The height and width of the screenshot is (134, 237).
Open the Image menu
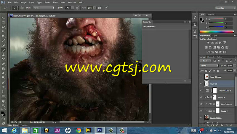[23, 2]
